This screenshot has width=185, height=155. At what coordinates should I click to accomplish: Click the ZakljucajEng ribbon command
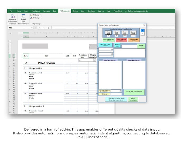coord(36,18)
